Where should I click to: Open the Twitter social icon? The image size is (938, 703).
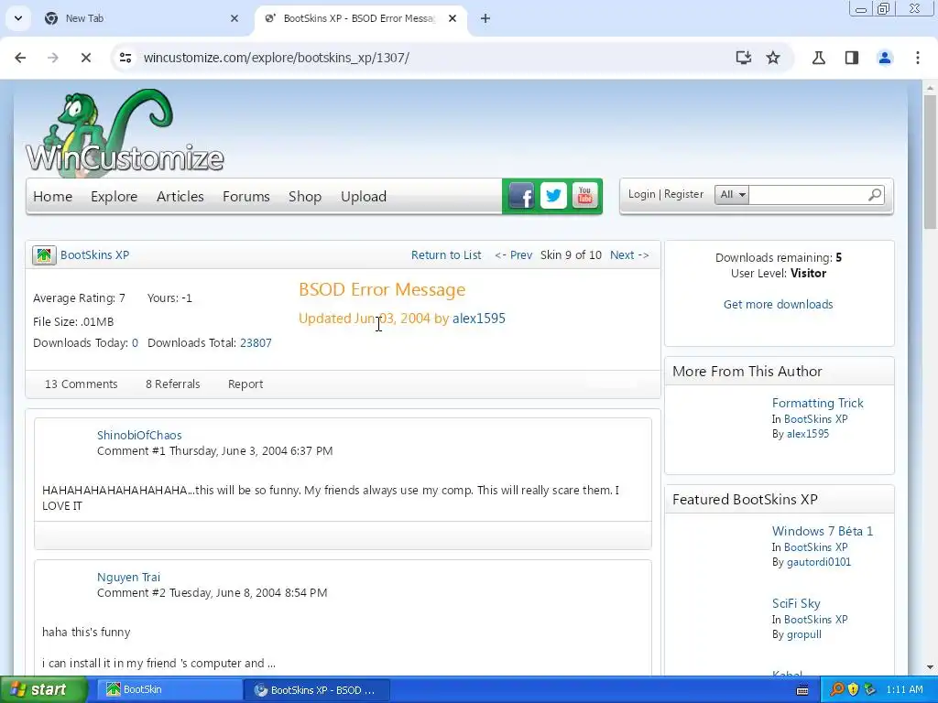tap(553, 196)
